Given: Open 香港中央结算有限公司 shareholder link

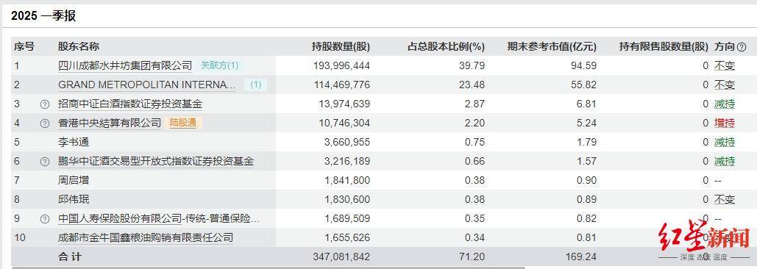Looking at the screenshot, I should 109,123.
